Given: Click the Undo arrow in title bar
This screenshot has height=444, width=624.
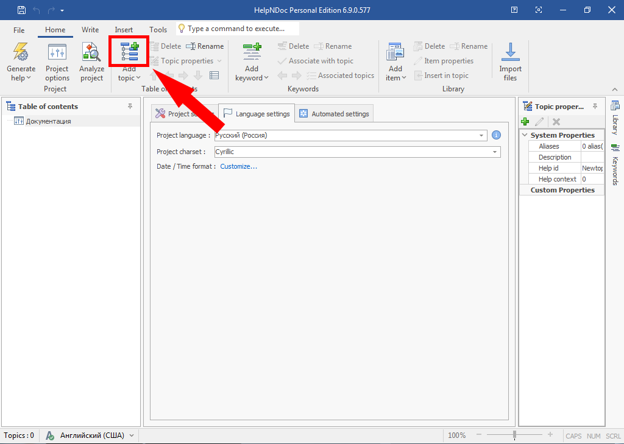Looking at the screenshot, I should tap(37, 10).
